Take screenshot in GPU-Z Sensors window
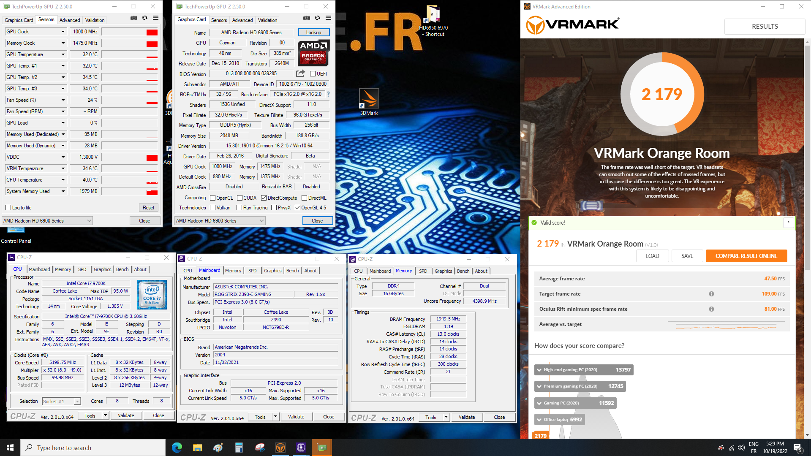The height and width of the screenshot is (456, 811). tap(134, 18)
